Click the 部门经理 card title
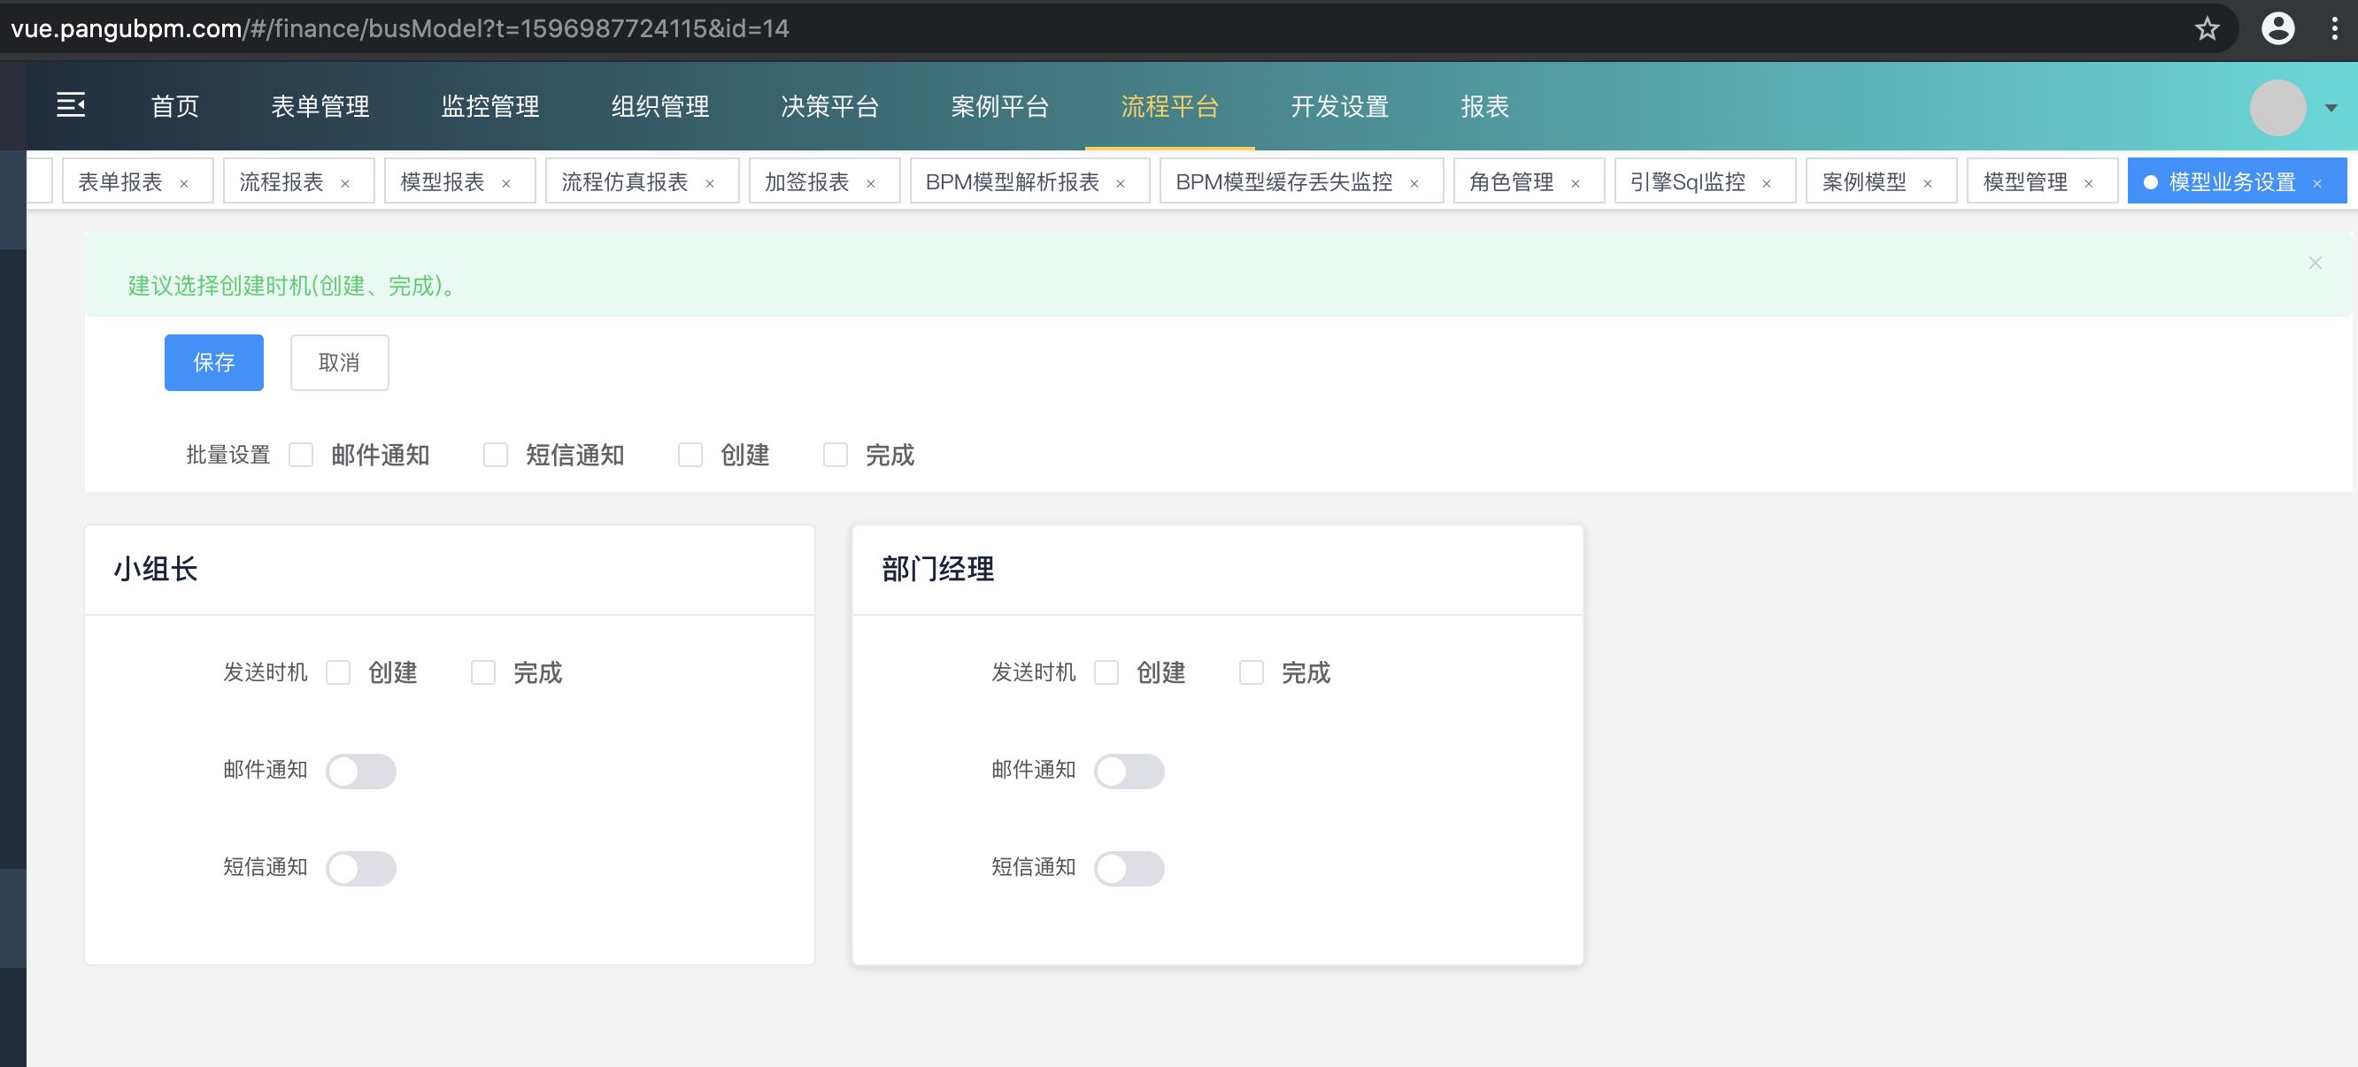 coord(937,569)
